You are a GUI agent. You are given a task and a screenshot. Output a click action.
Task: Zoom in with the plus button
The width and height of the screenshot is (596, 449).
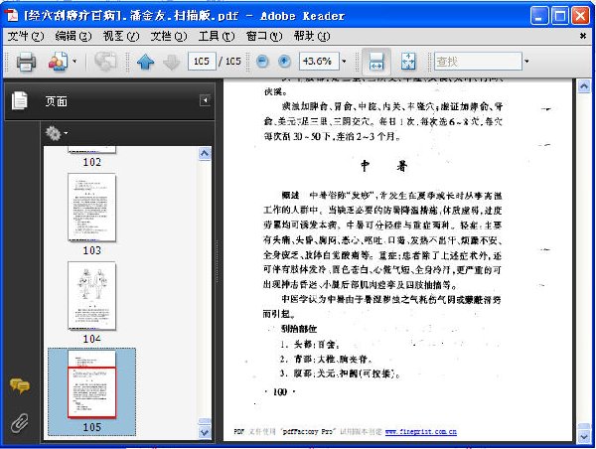pyautogui.click(x=284, y=62)
